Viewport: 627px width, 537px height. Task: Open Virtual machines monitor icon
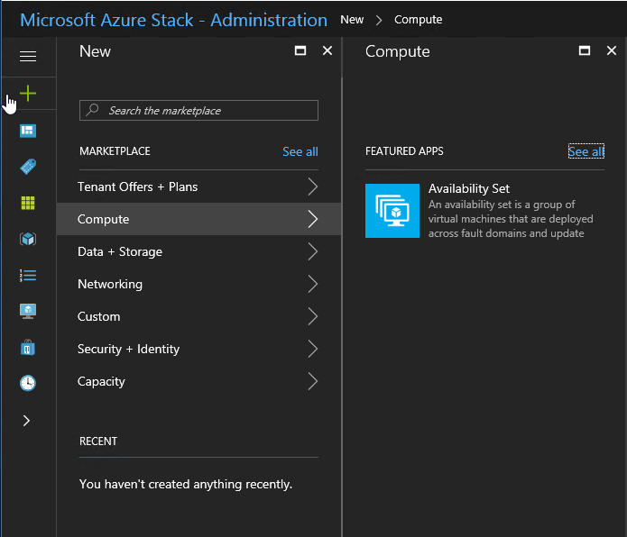coord(28,312)
